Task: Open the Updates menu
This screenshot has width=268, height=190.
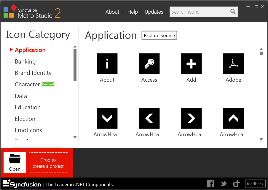Action: [x=154, y=12]
